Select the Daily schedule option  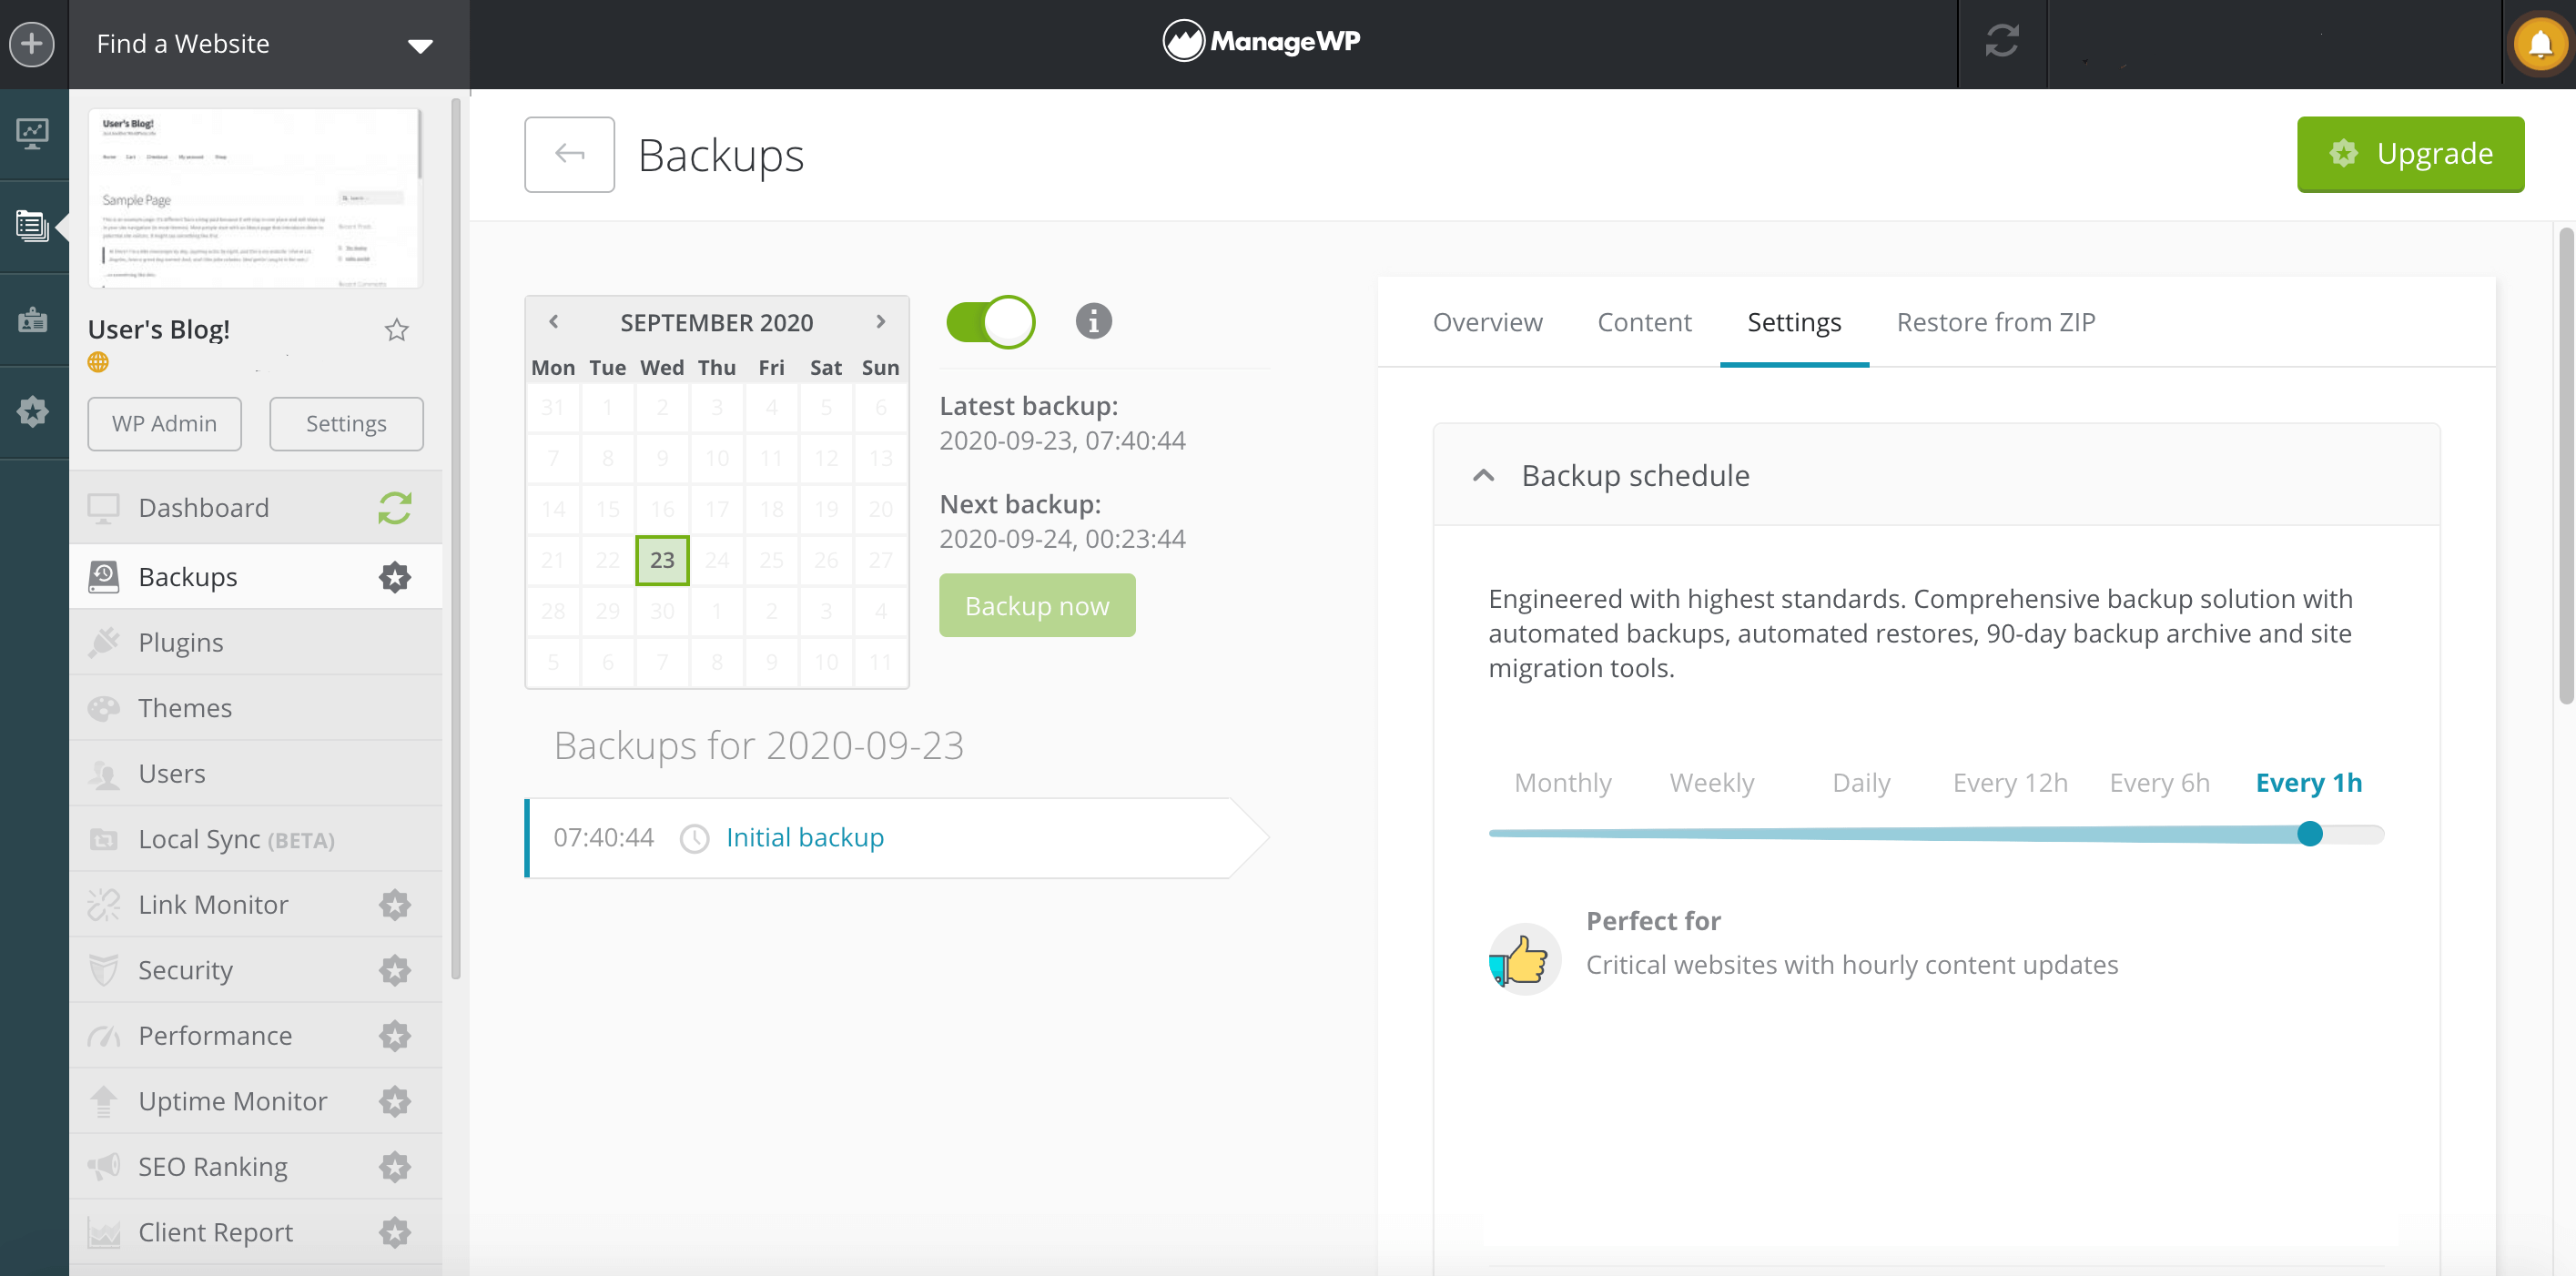1860,782
